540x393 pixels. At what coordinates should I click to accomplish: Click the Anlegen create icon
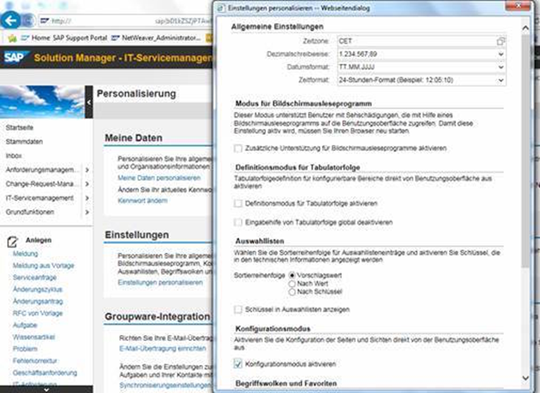(12, 241)
